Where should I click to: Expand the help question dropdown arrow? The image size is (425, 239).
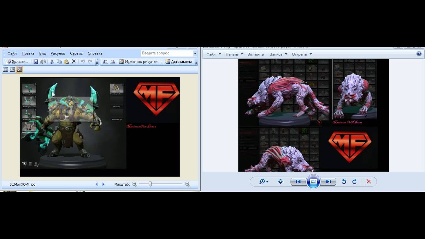[195, 53]
